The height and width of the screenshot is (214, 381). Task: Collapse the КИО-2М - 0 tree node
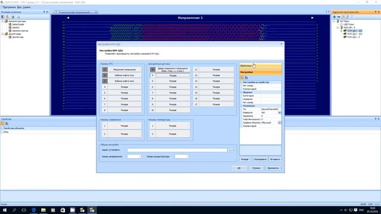(x=338, y=28)
